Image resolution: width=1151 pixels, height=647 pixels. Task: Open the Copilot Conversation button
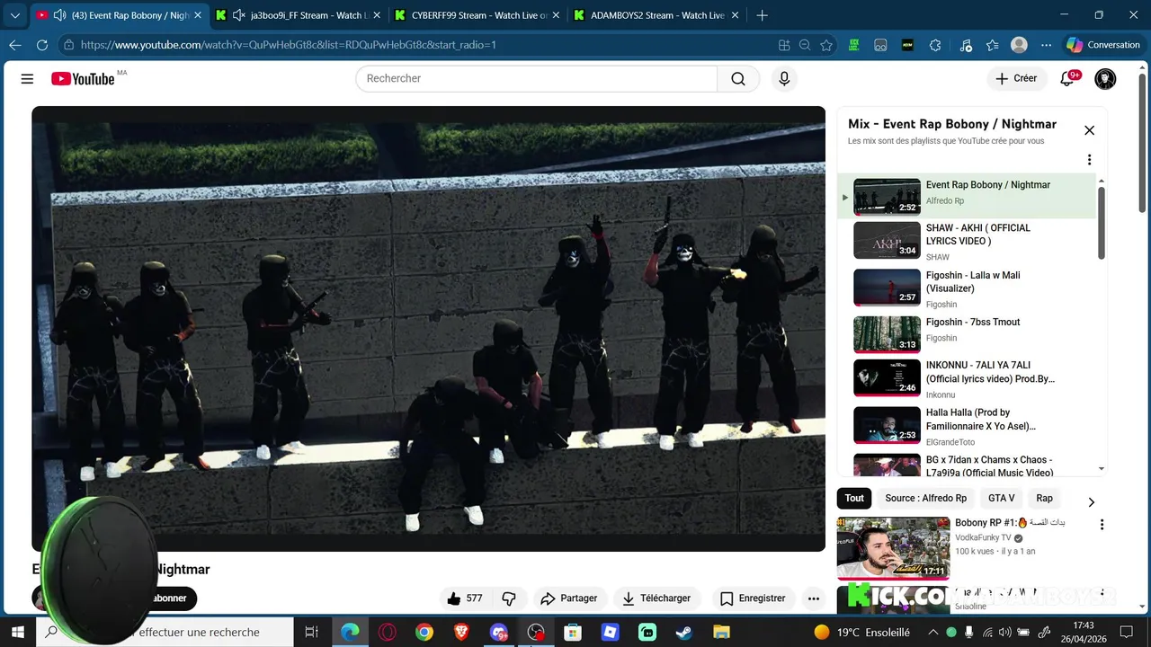tap(1102, 45)
